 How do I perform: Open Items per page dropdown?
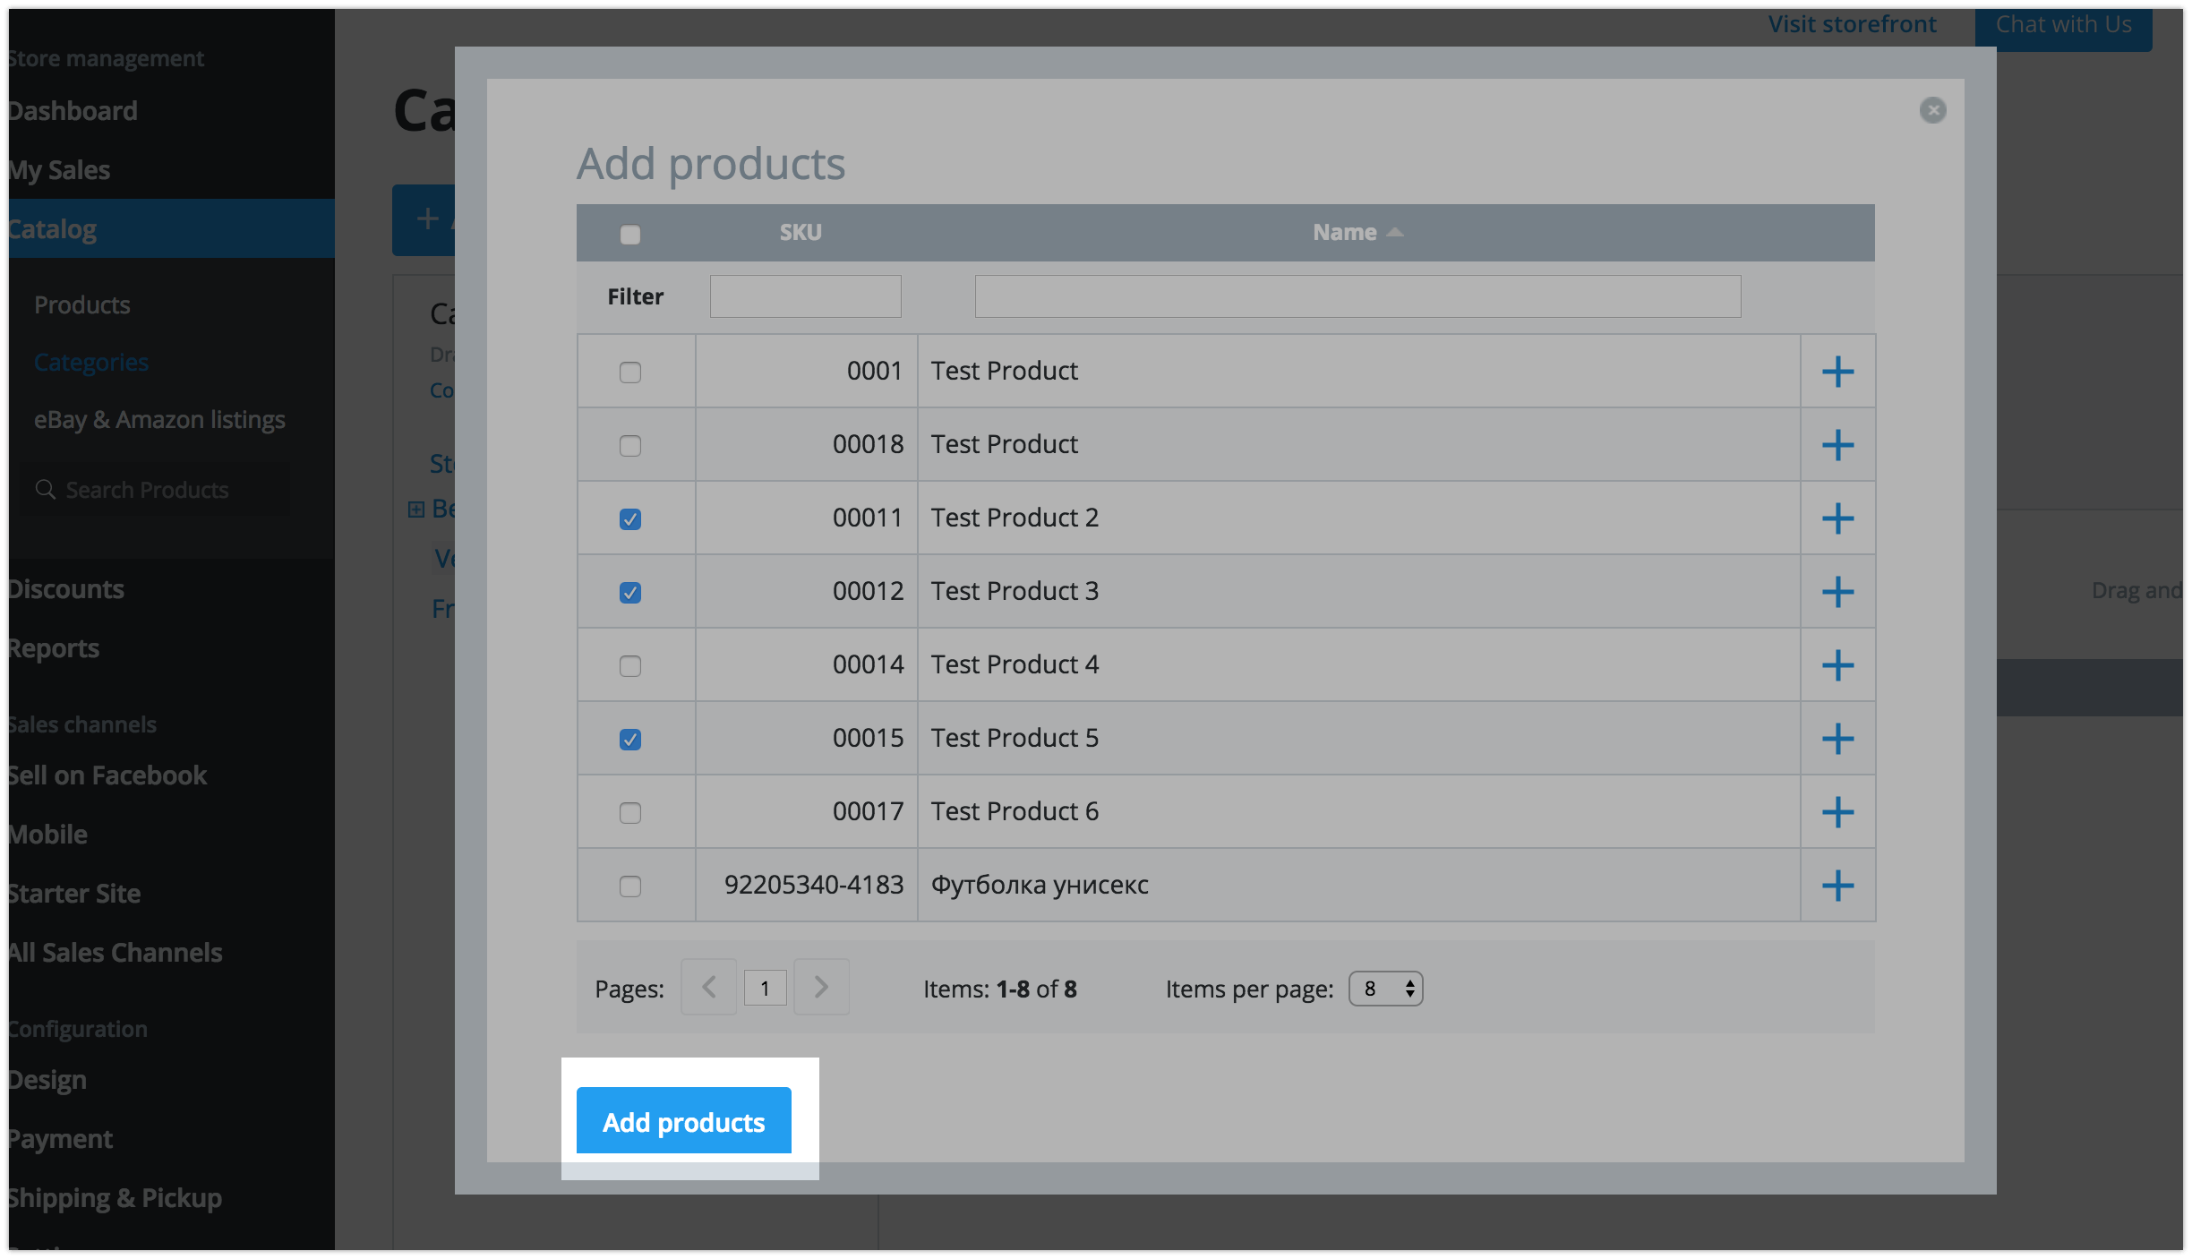point(1385,989)
